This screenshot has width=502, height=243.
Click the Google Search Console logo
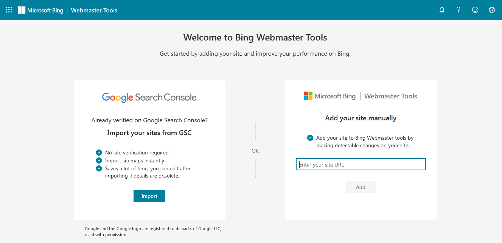pyautogui.click(x=149, y=97)
